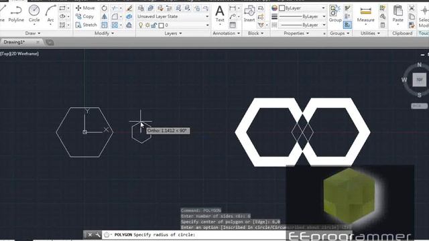Expand the Utilities panel
The height and width of the screenshot is (241, 429).
point(370,33)
